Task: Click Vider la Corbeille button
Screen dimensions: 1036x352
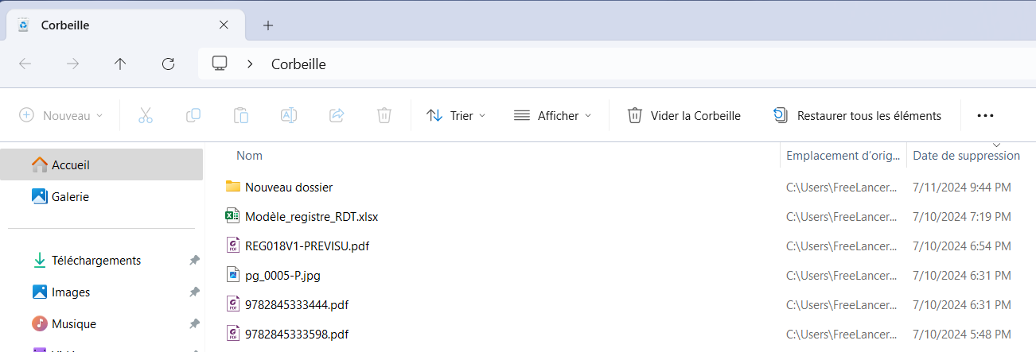Action: [x=684, y=115]
